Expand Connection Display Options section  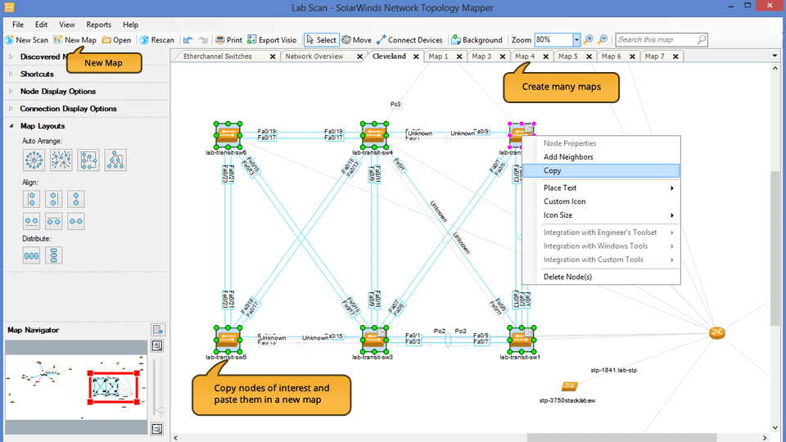pyautogui.click(x=11, y=109)
